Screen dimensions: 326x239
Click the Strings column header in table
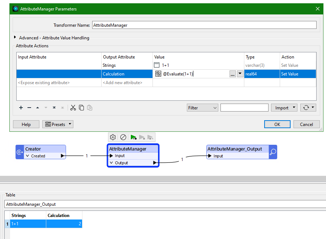click(x=28, y=215)
